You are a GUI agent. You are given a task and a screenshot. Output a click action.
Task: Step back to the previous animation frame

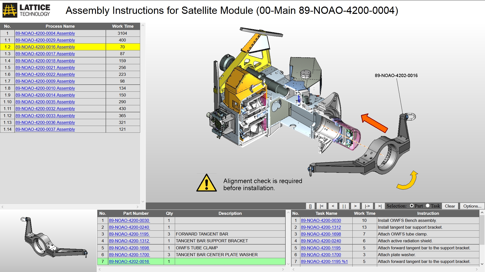click(x=333, y=206)
